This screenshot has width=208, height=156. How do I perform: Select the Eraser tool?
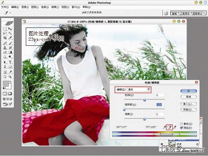pyautogui.click(x=5, y=52)
